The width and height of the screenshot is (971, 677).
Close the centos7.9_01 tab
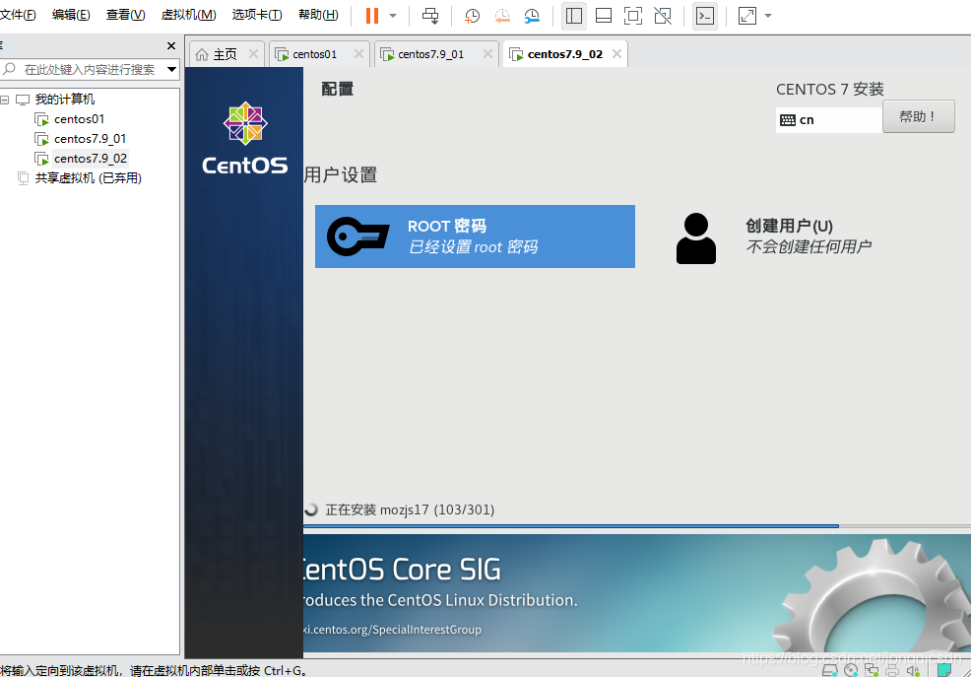pyautogui.click(x=488, y=54)
